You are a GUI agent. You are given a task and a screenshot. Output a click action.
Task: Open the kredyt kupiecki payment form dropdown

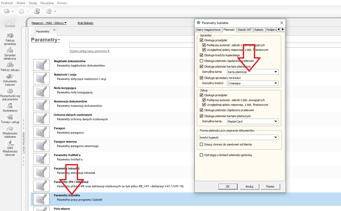coord(239,137)
